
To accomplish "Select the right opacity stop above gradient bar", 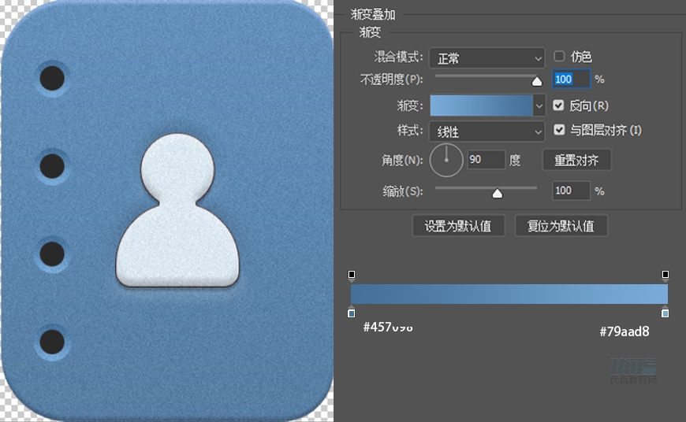I will [665, 275].
